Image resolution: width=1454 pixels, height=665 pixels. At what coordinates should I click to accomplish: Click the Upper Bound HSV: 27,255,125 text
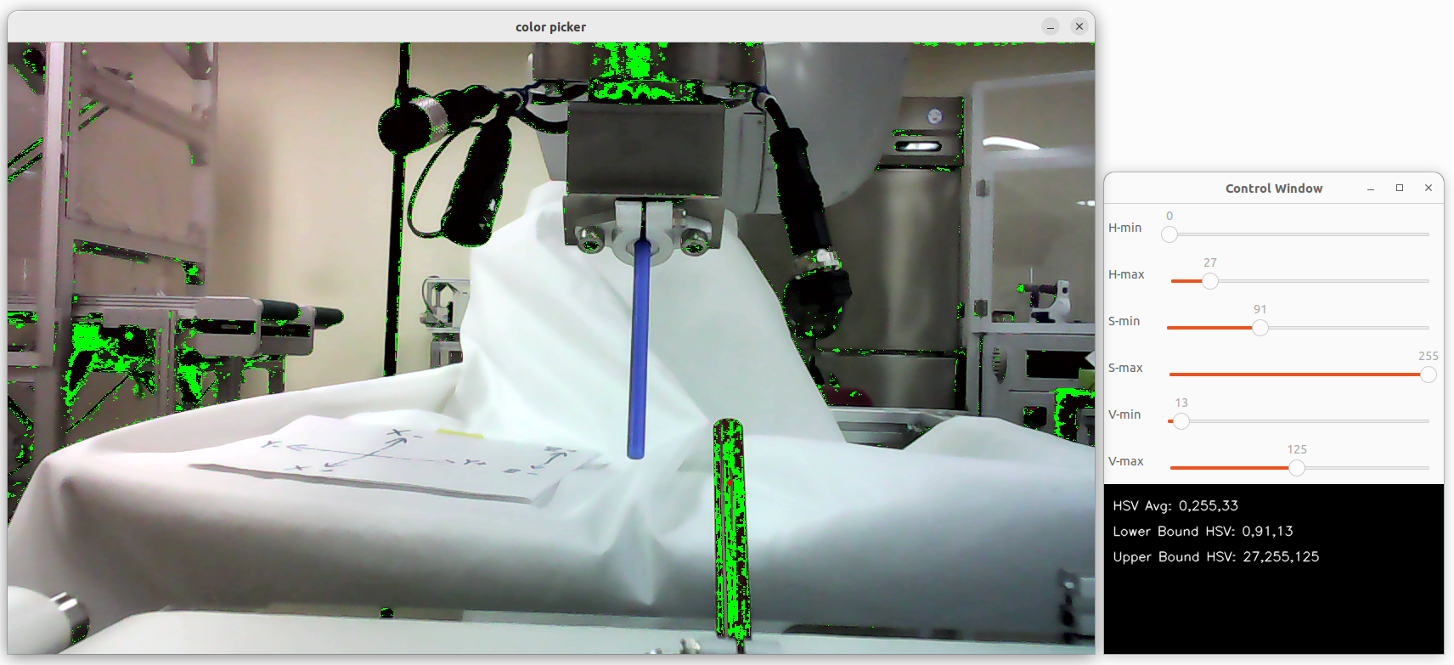coord(1216,556)
